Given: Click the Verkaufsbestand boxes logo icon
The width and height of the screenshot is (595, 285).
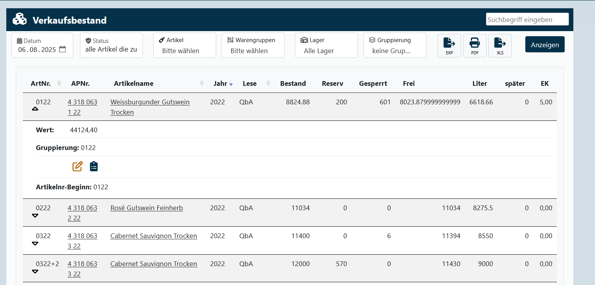Looking at the screenshot, I should 19,19.
